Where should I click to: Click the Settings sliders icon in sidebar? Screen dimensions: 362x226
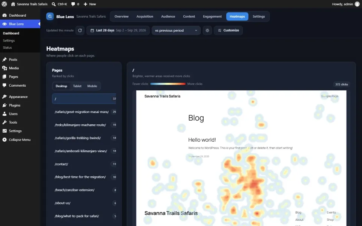pos(5,131)
